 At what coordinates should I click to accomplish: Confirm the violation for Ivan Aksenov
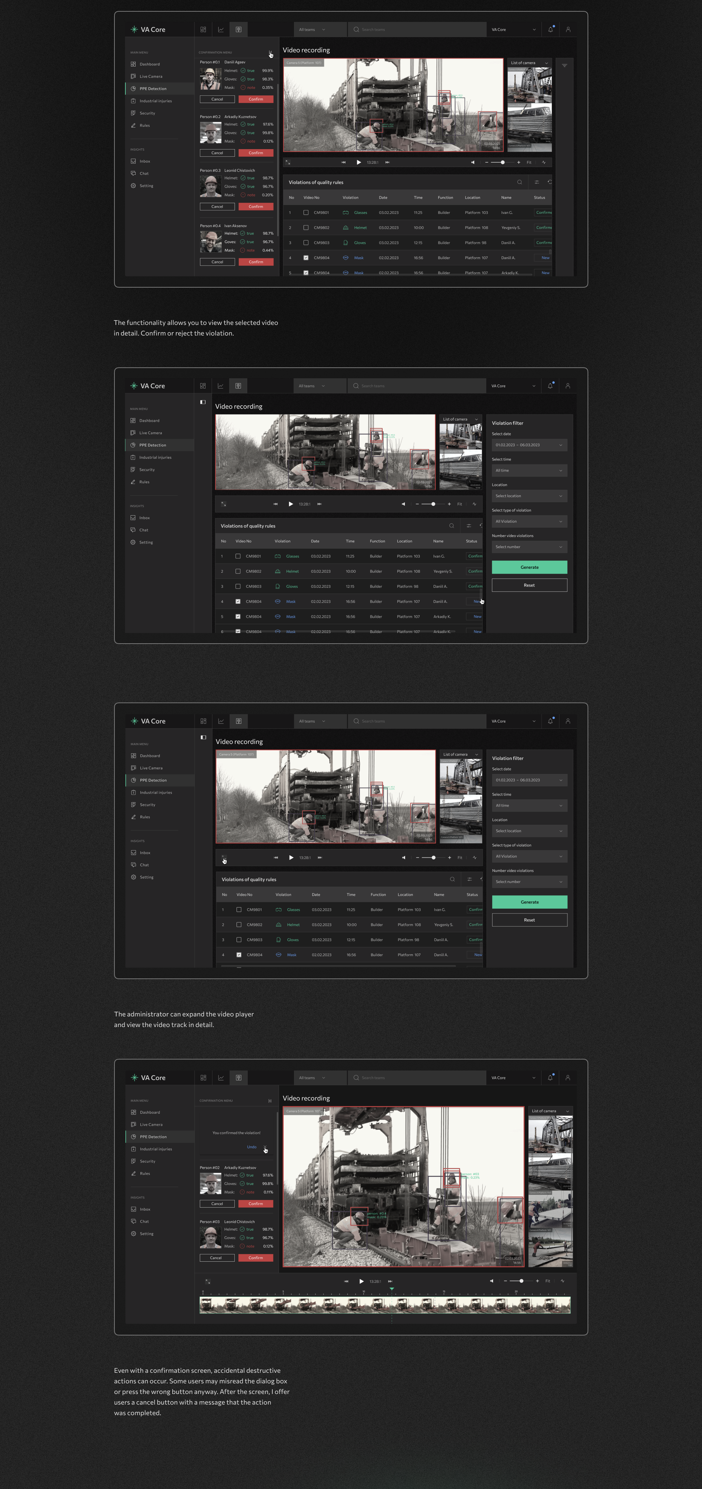(256, 262)
